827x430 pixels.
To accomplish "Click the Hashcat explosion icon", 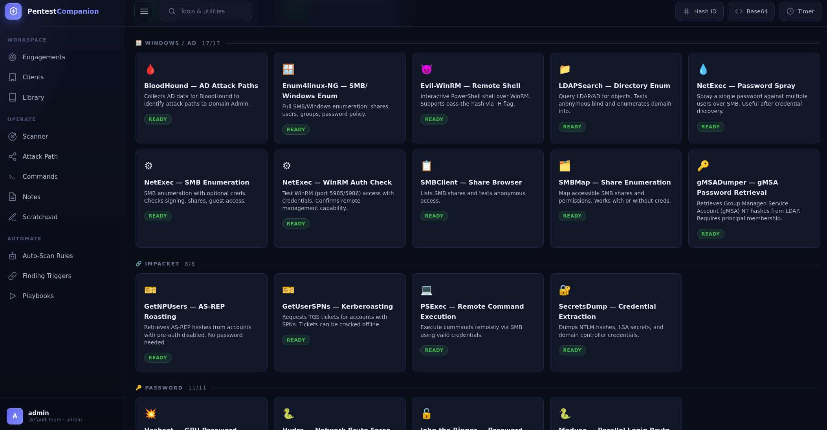I will click(x=150, y=414).
